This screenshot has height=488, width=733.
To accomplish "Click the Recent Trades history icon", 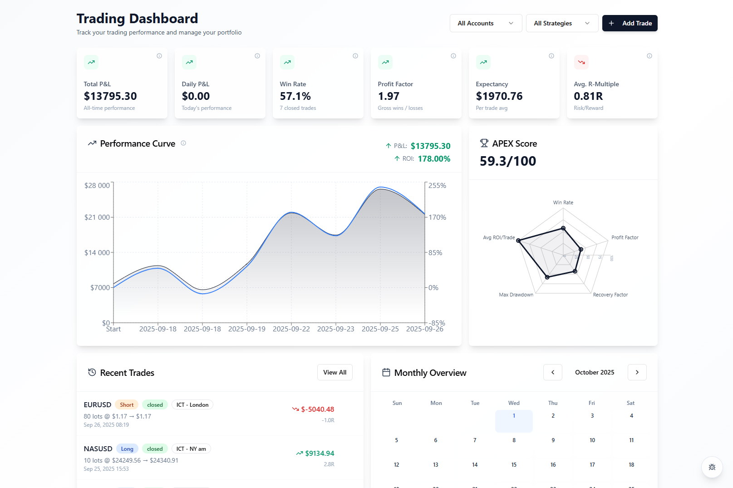I will 92,372.
